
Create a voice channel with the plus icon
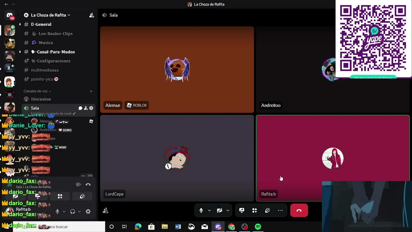[91, 91]
